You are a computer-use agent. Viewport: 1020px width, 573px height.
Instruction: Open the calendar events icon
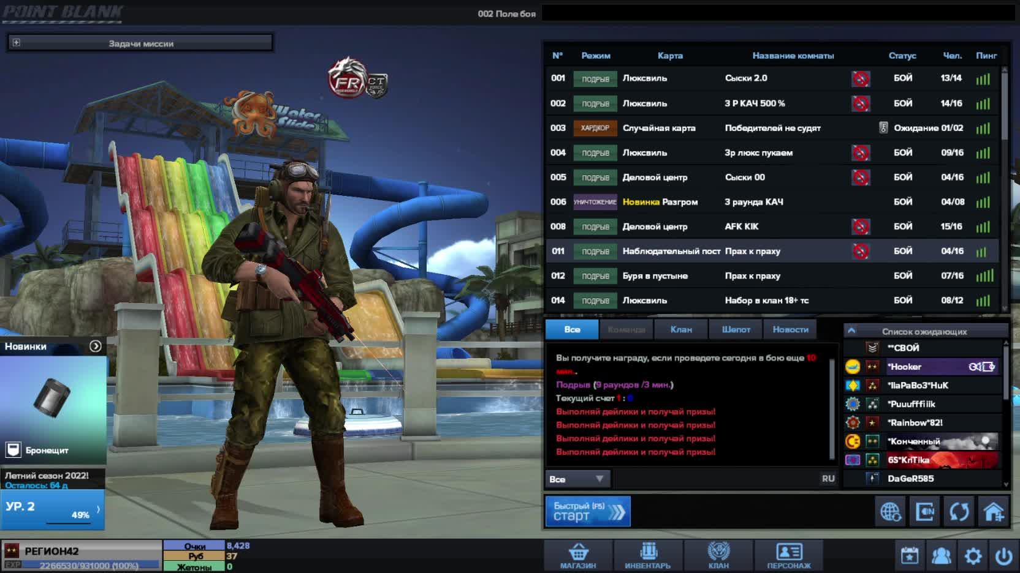point(910,556)
